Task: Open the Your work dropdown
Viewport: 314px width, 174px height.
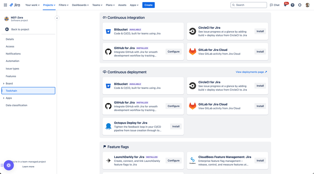Action: tap(32, 5)
